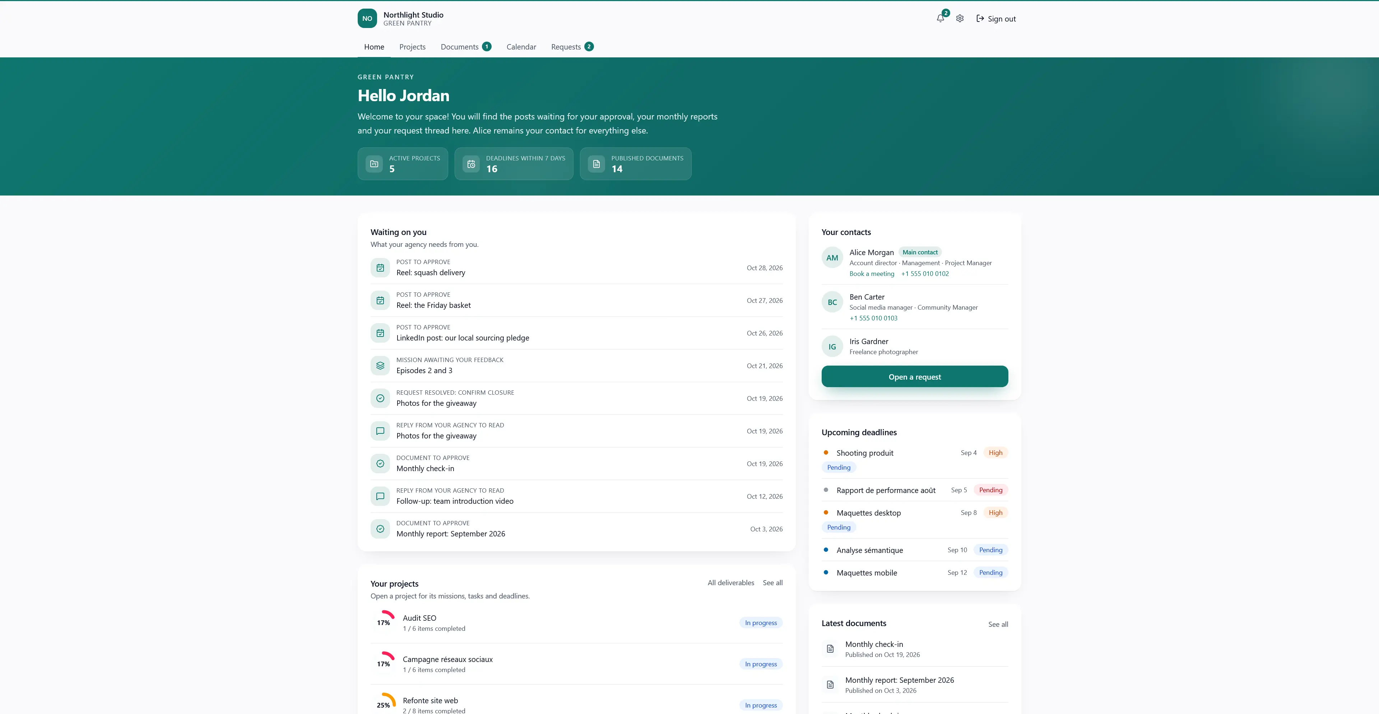Screen dimensions: 1379x714
Task: Open the Documents tab
Action: click(x=466, y=47)
